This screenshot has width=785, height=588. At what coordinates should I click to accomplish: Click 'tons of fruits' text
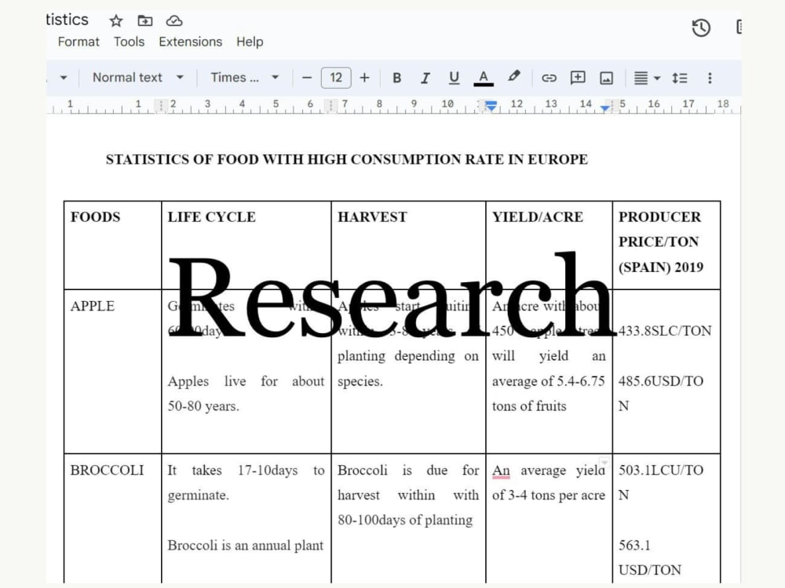coord(529,406)
